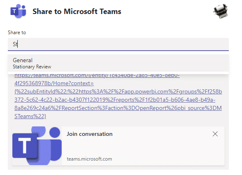Dismiss the Join conversation link preview
This screenshot has height=175, width=242.
pyautogui.click(x=215, y=134)
